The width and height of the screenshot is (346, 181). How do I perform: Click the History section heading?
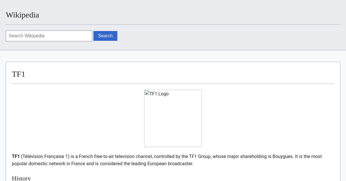tap(21, 178)
